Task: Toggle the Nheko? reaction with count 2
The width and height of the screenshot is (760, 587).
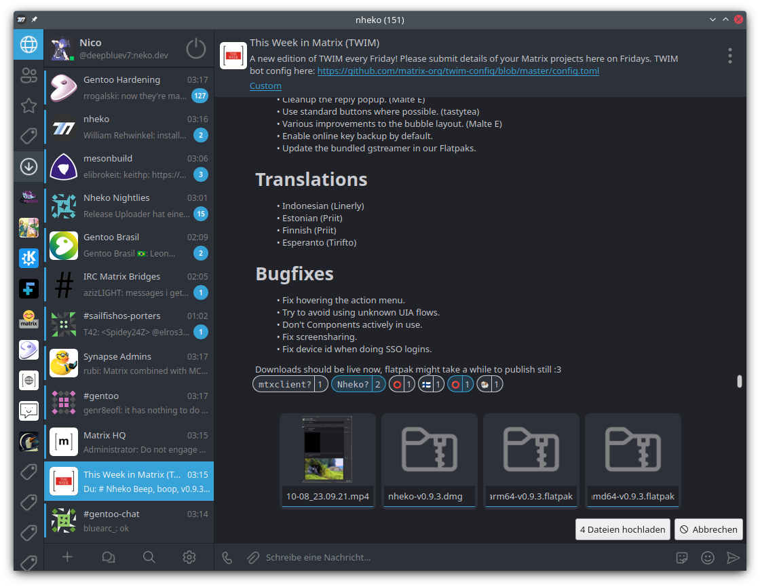Action: click(x=359, y=385)
